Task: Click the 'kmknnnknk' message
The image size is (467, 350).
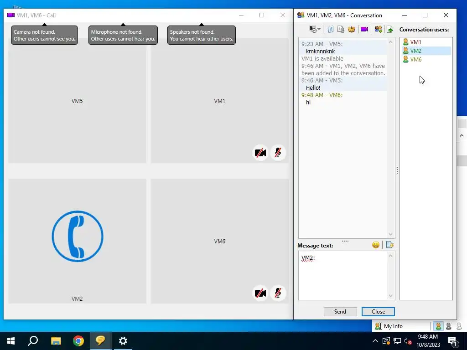Action: click(x=320, y=51)
